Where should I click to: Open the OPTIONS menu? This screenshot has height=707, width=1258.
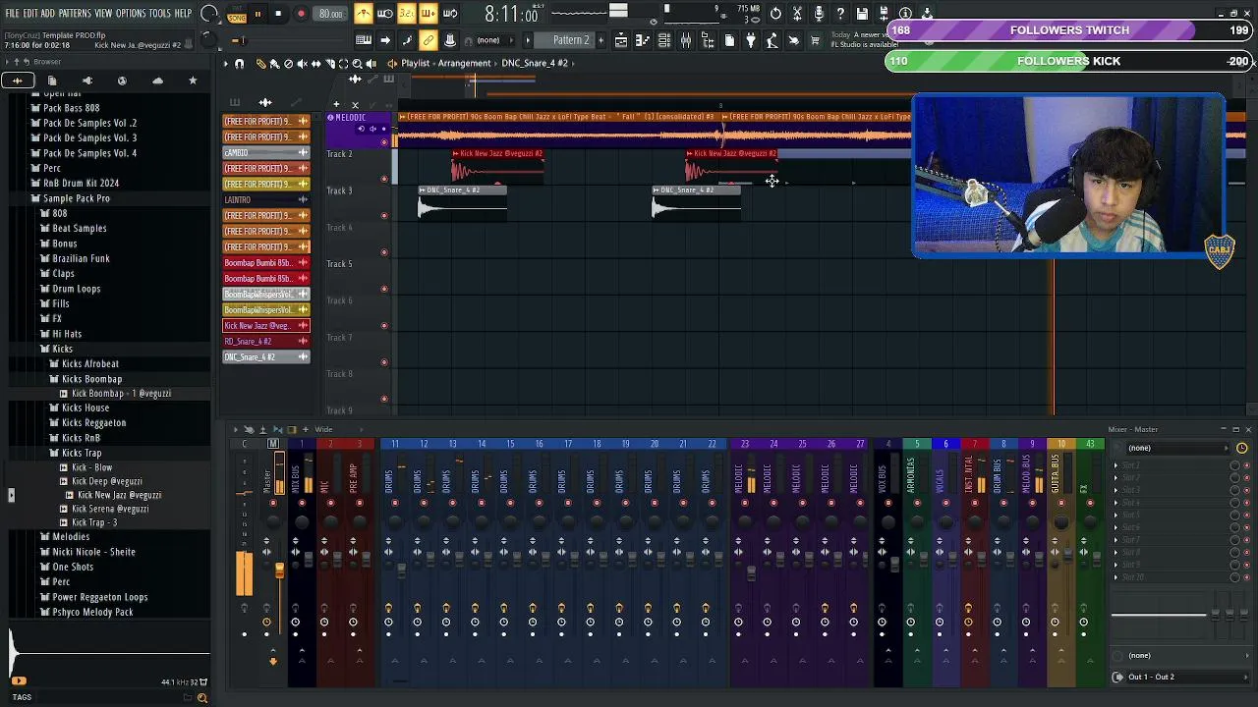coord(131,14)
